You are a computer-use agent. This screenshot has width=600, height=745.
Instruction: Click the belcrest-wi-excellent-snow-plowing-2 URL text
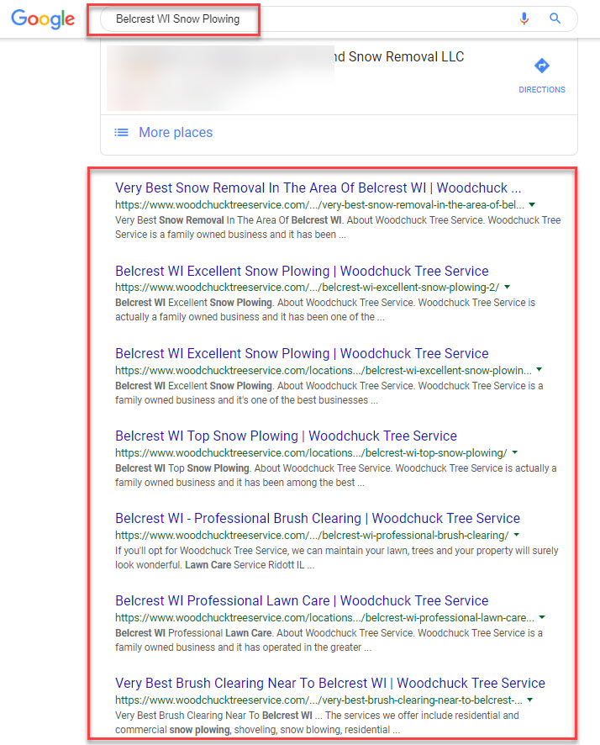click(x=307, y=288)
